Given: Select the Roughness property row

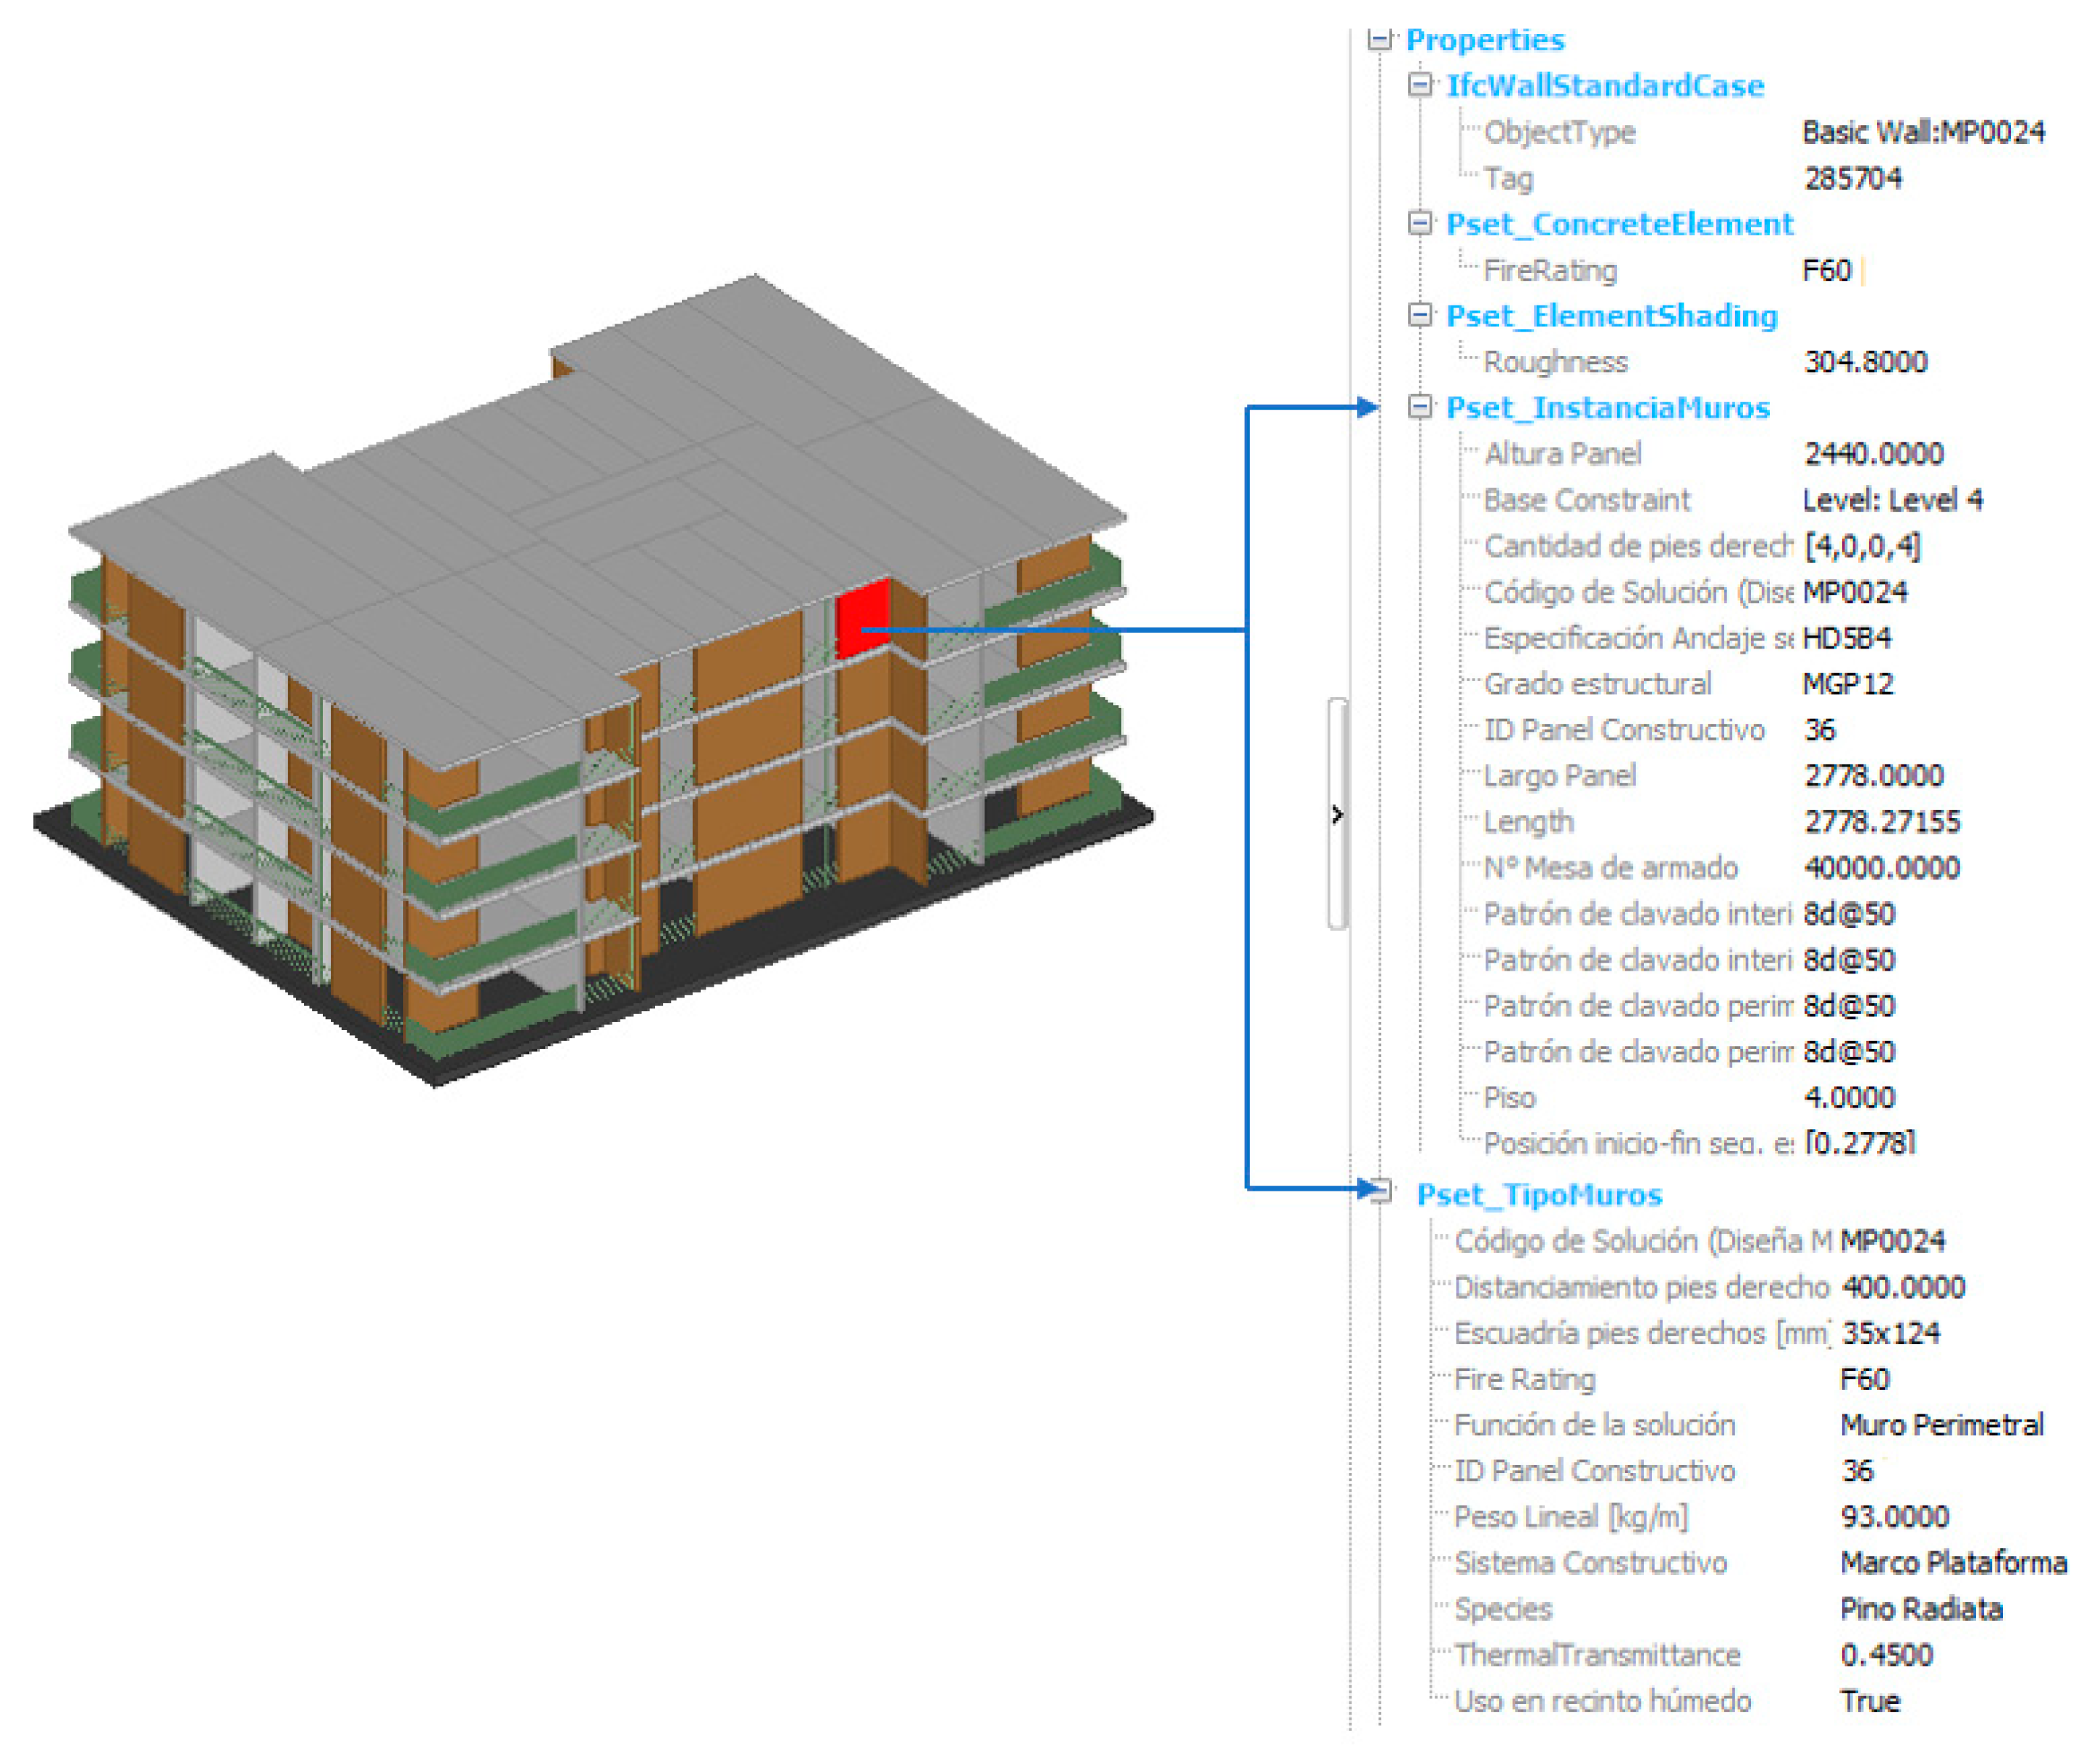Looking at the screenshot, I should pyautogui.click(x=1555, y=362).
